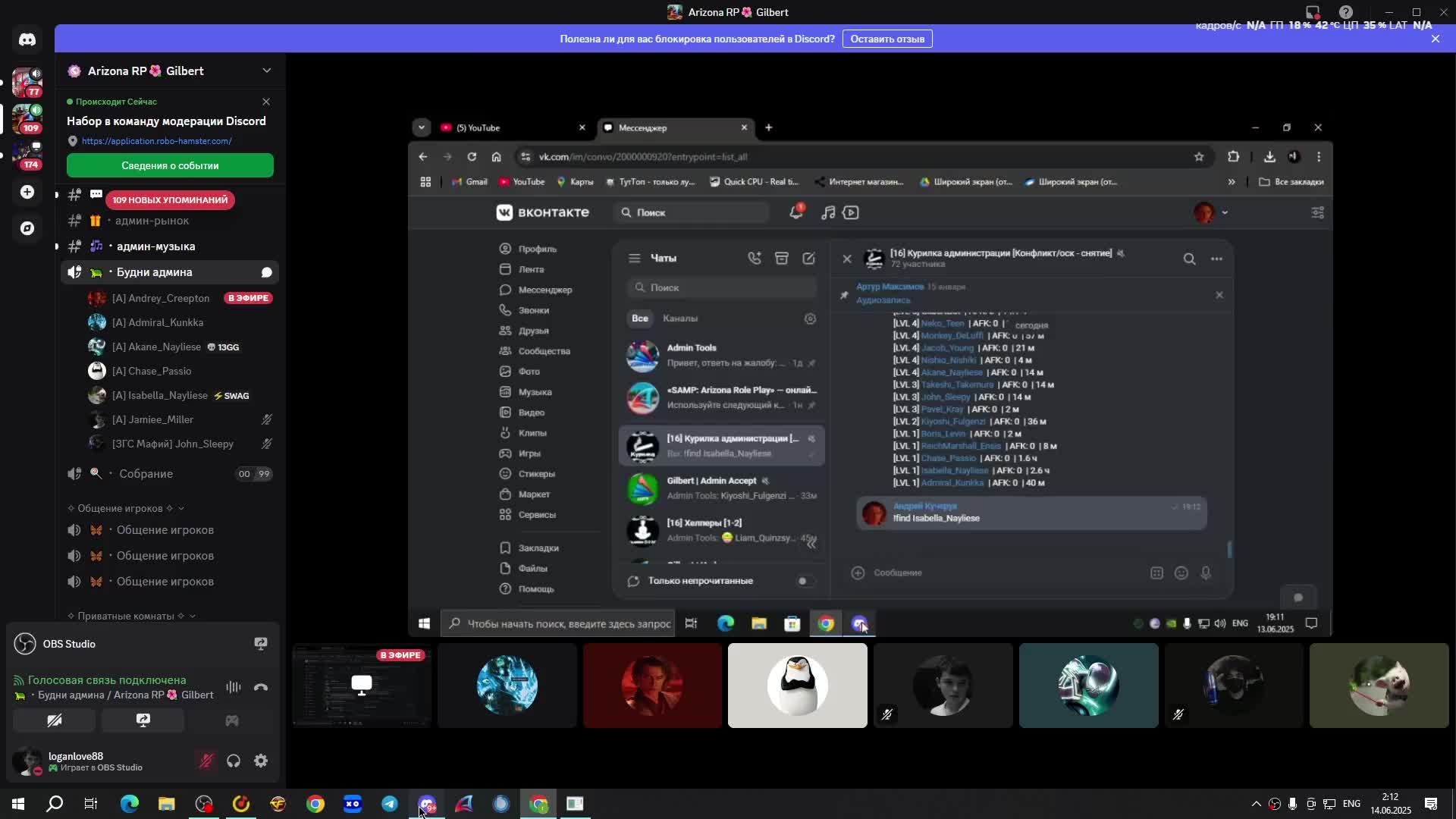1456x819 pixels.
Task: Toggle microphone mute in the user panel
Action: tap(206, 761)
